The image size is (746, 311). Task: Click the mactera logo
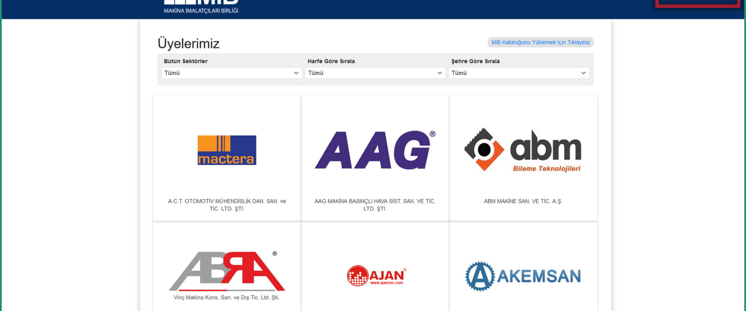pyautogui.click(x=227, y=150)
